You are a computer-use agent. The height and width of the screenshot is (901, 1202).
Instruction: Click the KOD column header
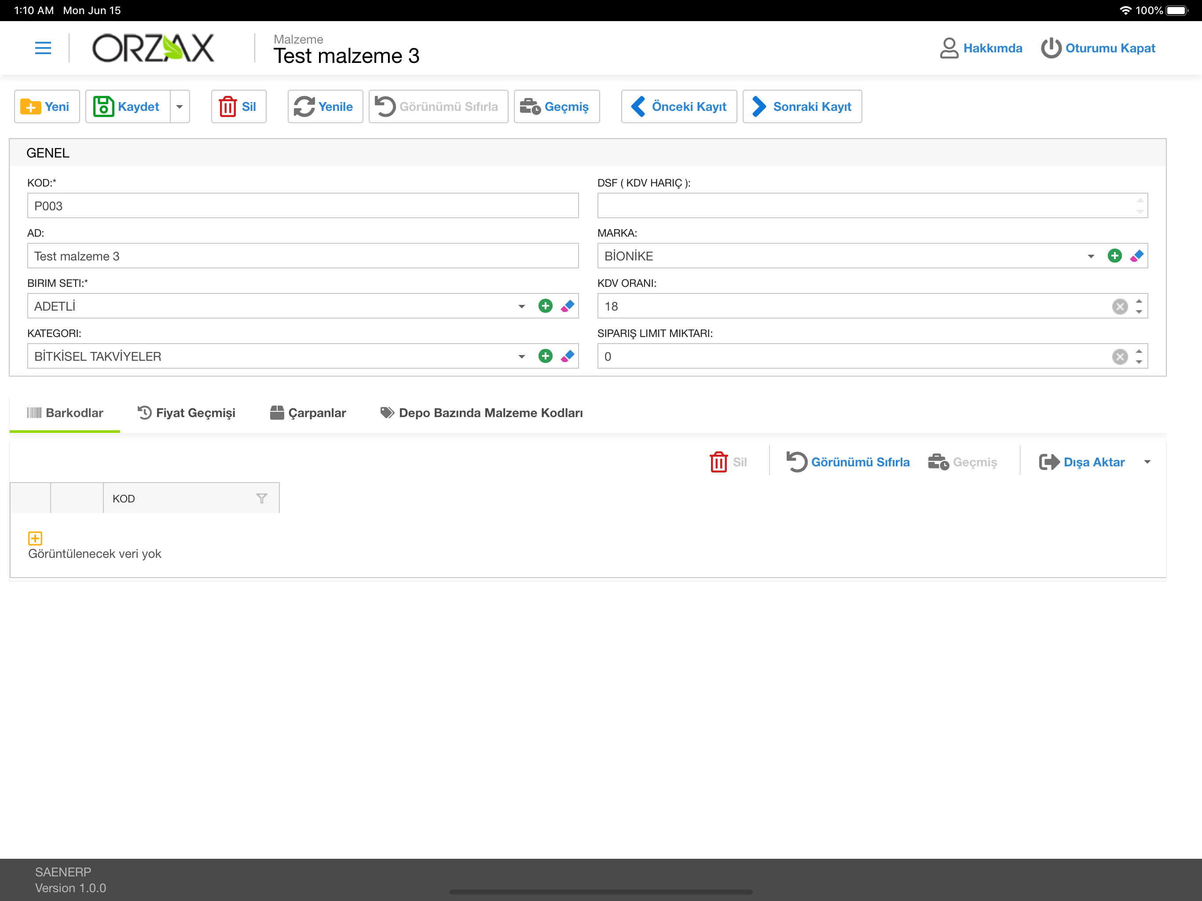click(x=191, y=498)
